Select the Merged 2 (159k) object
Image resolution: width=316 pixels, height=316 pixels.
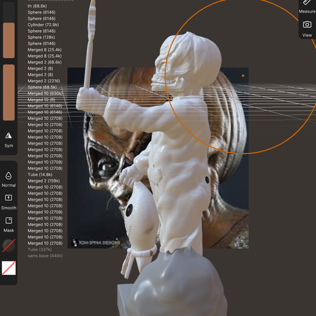click(43, 181)
